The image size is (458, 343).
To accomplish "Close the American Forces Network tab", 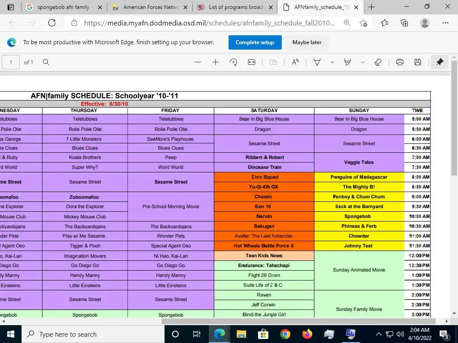I will 185,7.
